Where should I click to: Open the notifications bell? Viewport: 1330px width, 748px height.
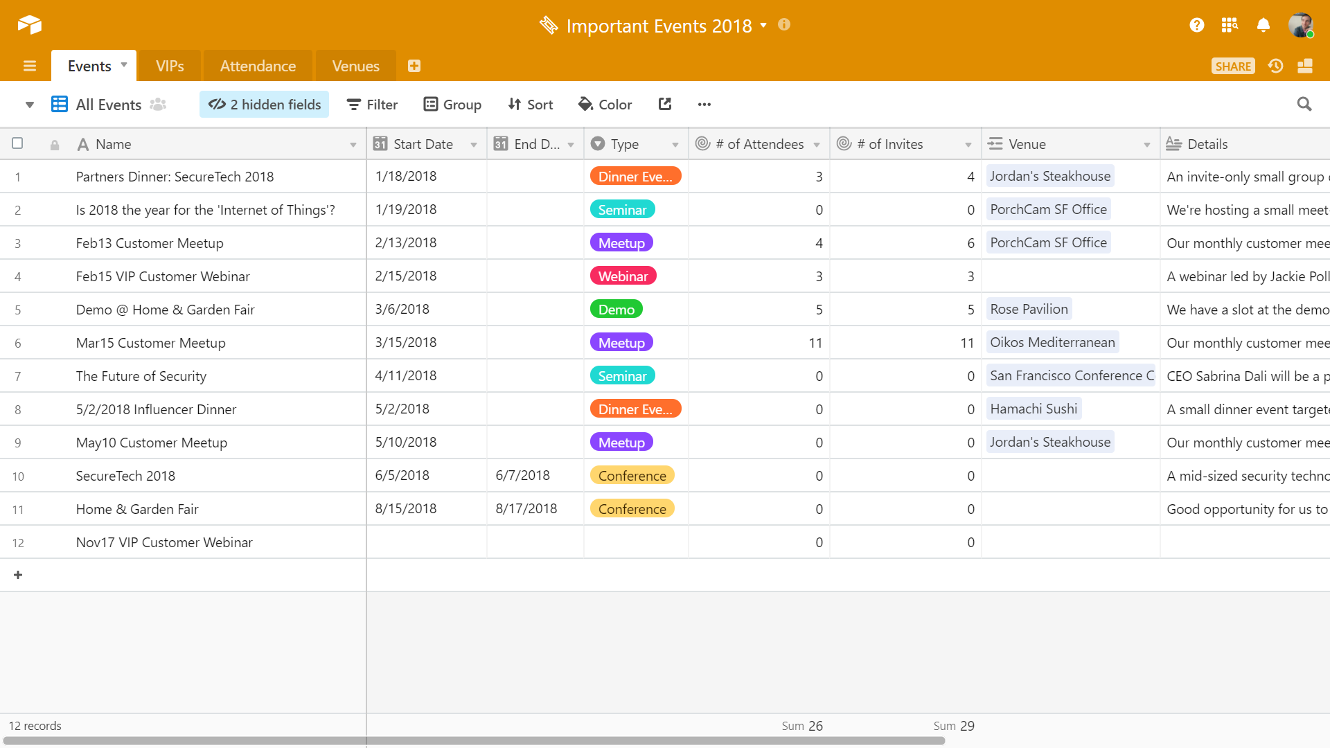(1263, 26)
